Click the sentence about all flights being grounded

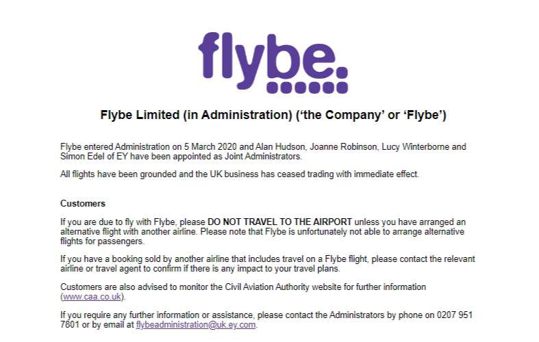point(239,174)
